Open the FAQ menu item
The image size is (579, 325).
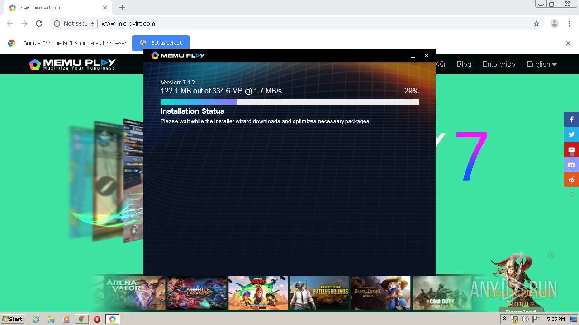440,64
